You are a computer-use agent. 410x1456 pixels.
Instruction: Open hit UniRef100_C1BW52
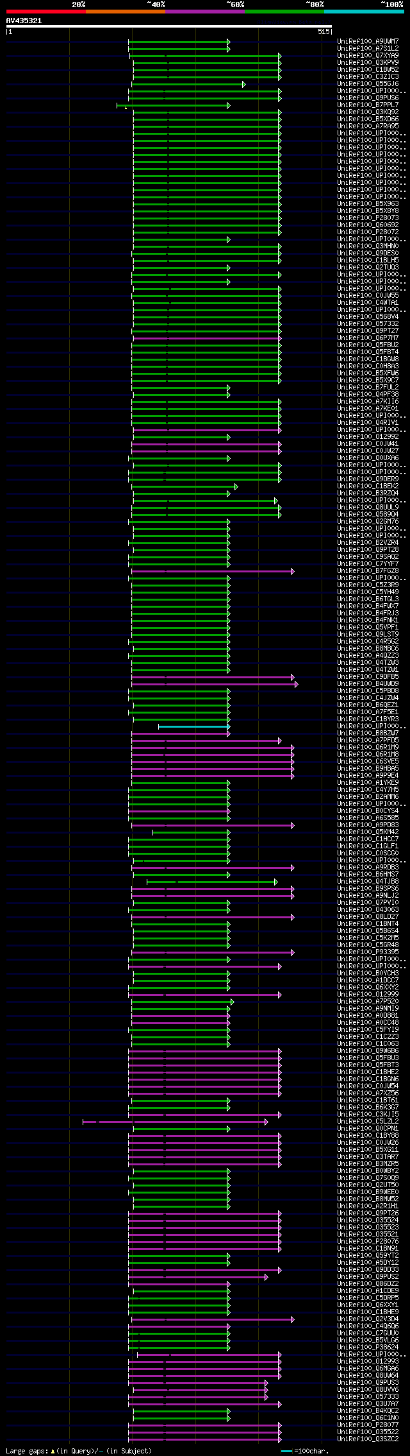coord(368,70)
